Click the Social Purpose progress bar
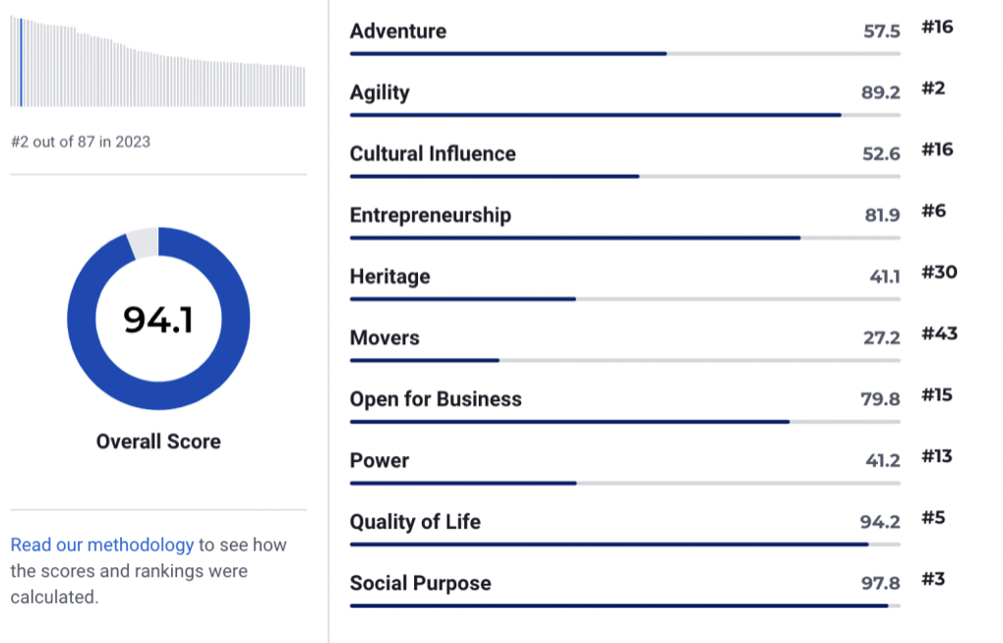The image size is (1003, 643). click(624, 606)
